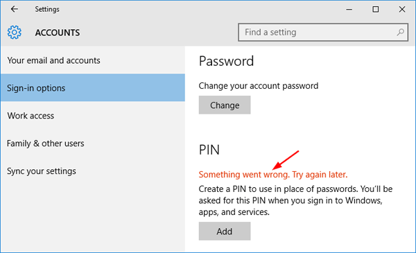
Task: Go to Family & other users
Action: coord(93,143)
